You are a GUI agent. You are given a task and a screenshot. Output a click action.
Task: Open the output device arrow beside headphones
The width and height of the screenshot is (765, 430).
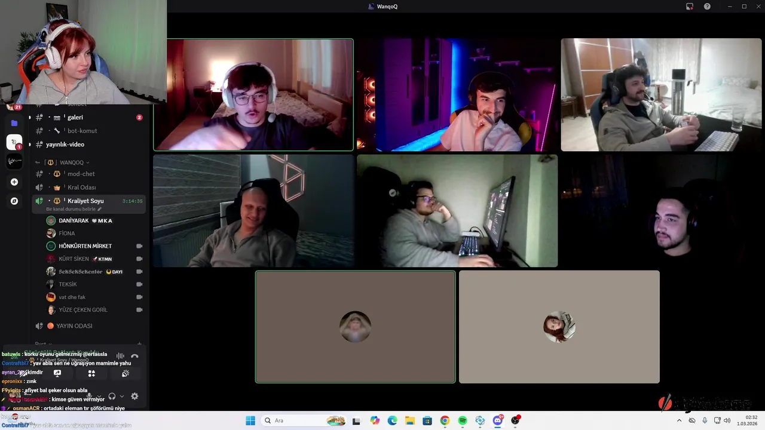122,396
